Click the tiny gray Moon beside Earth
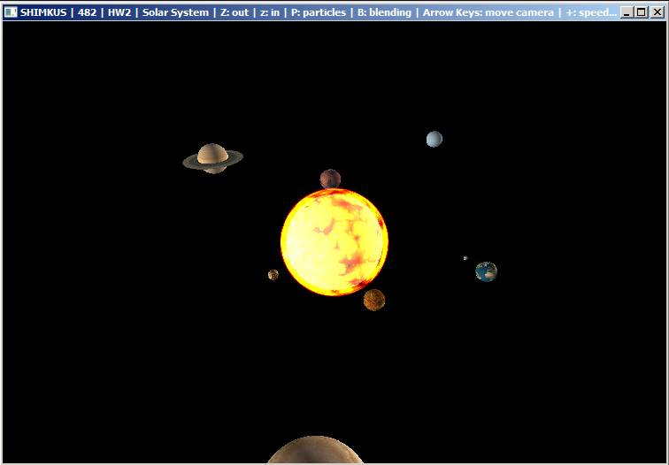Screen dimensions: 669x465 pos(465,258)
